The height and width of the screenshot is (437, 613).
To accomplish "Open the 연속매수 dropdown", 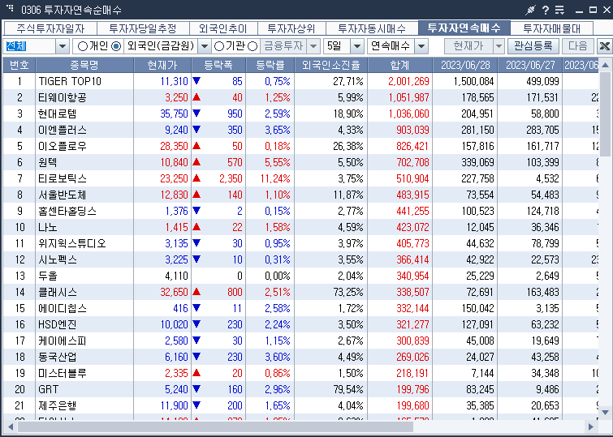I will tap(421, 46).
